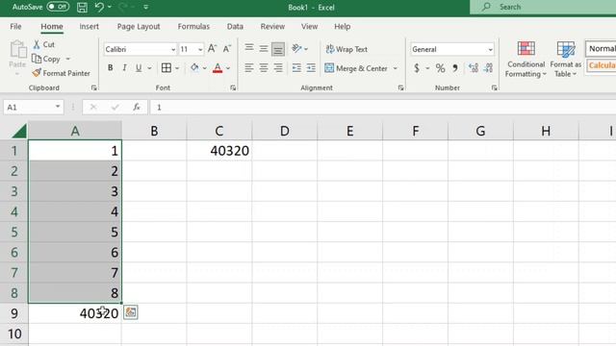Click Merge & Center button
This screenshot has height=346, width=616.
(356, 68)
